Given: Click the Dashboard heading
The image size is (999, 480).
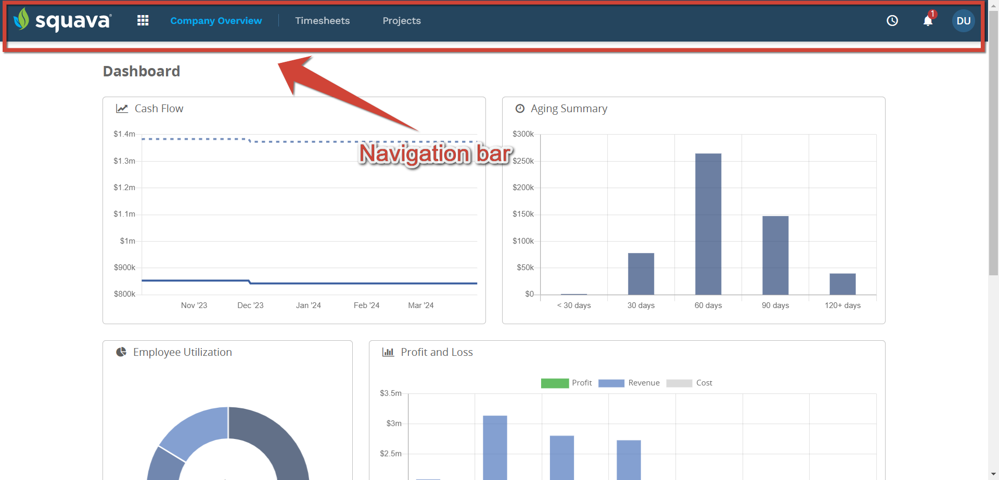Looking at the screenshot, I should click(x=142, y=71).
